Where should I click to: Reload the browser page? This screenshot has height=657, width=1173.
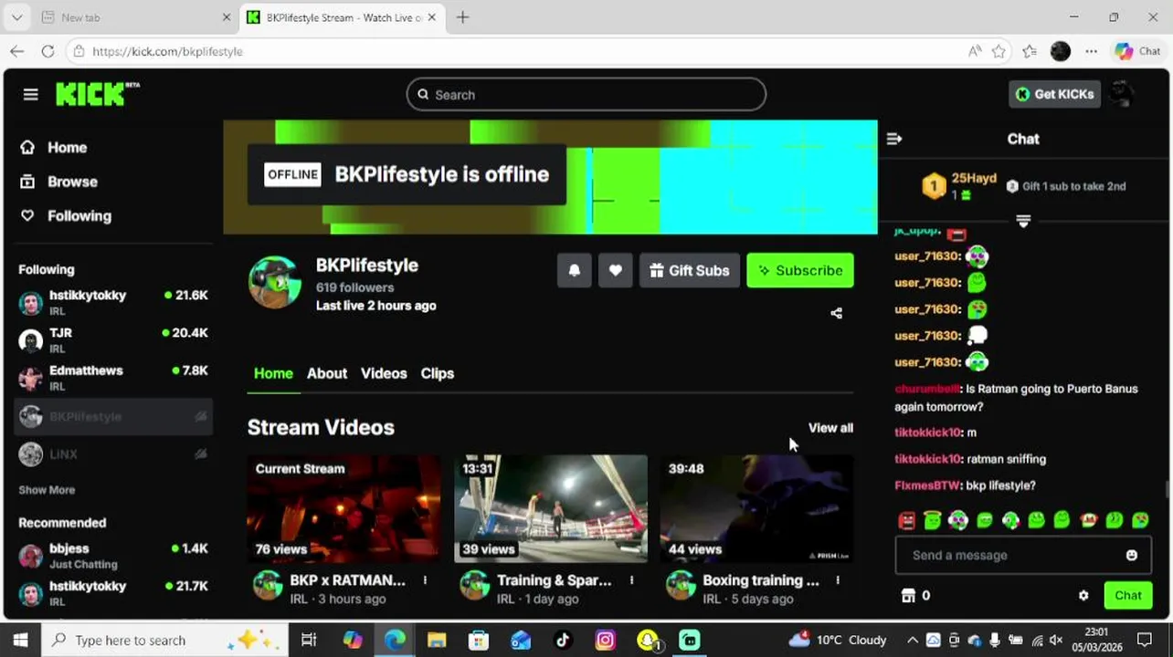coord(48,51)
